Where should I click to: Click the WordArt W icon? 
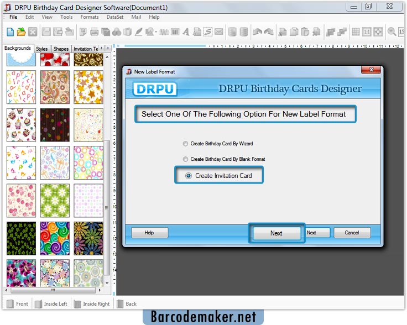tap(164, 32)
